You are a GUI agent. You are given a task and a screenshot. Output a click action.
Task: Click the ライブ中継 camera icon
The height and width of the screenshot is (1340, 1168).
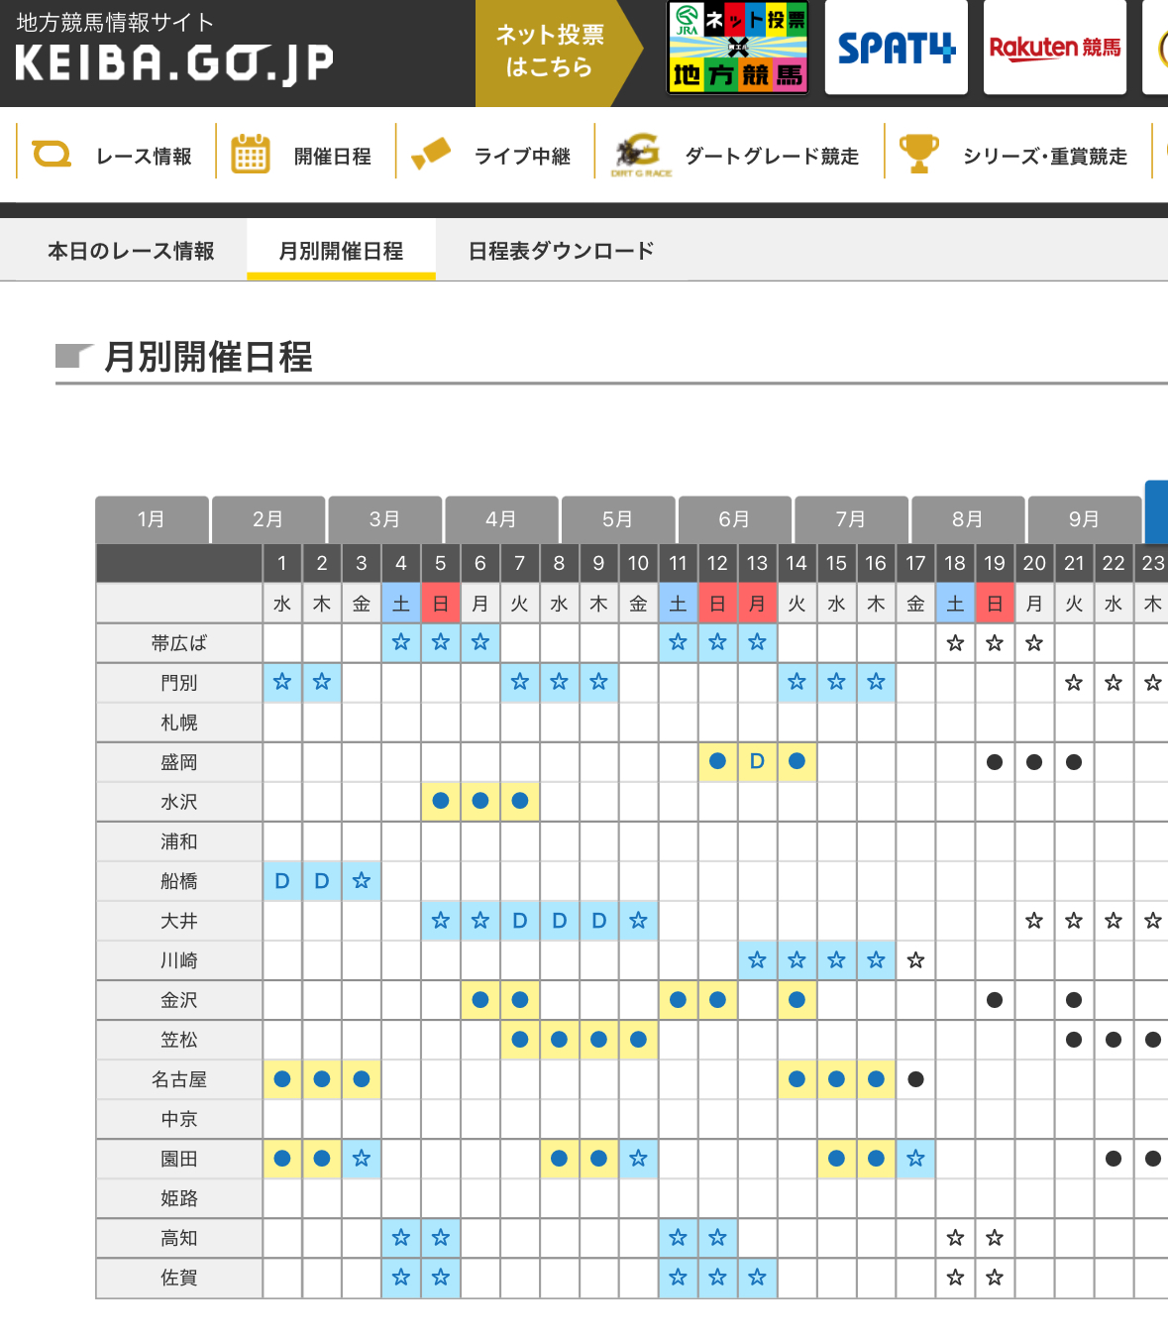(431, 155)
